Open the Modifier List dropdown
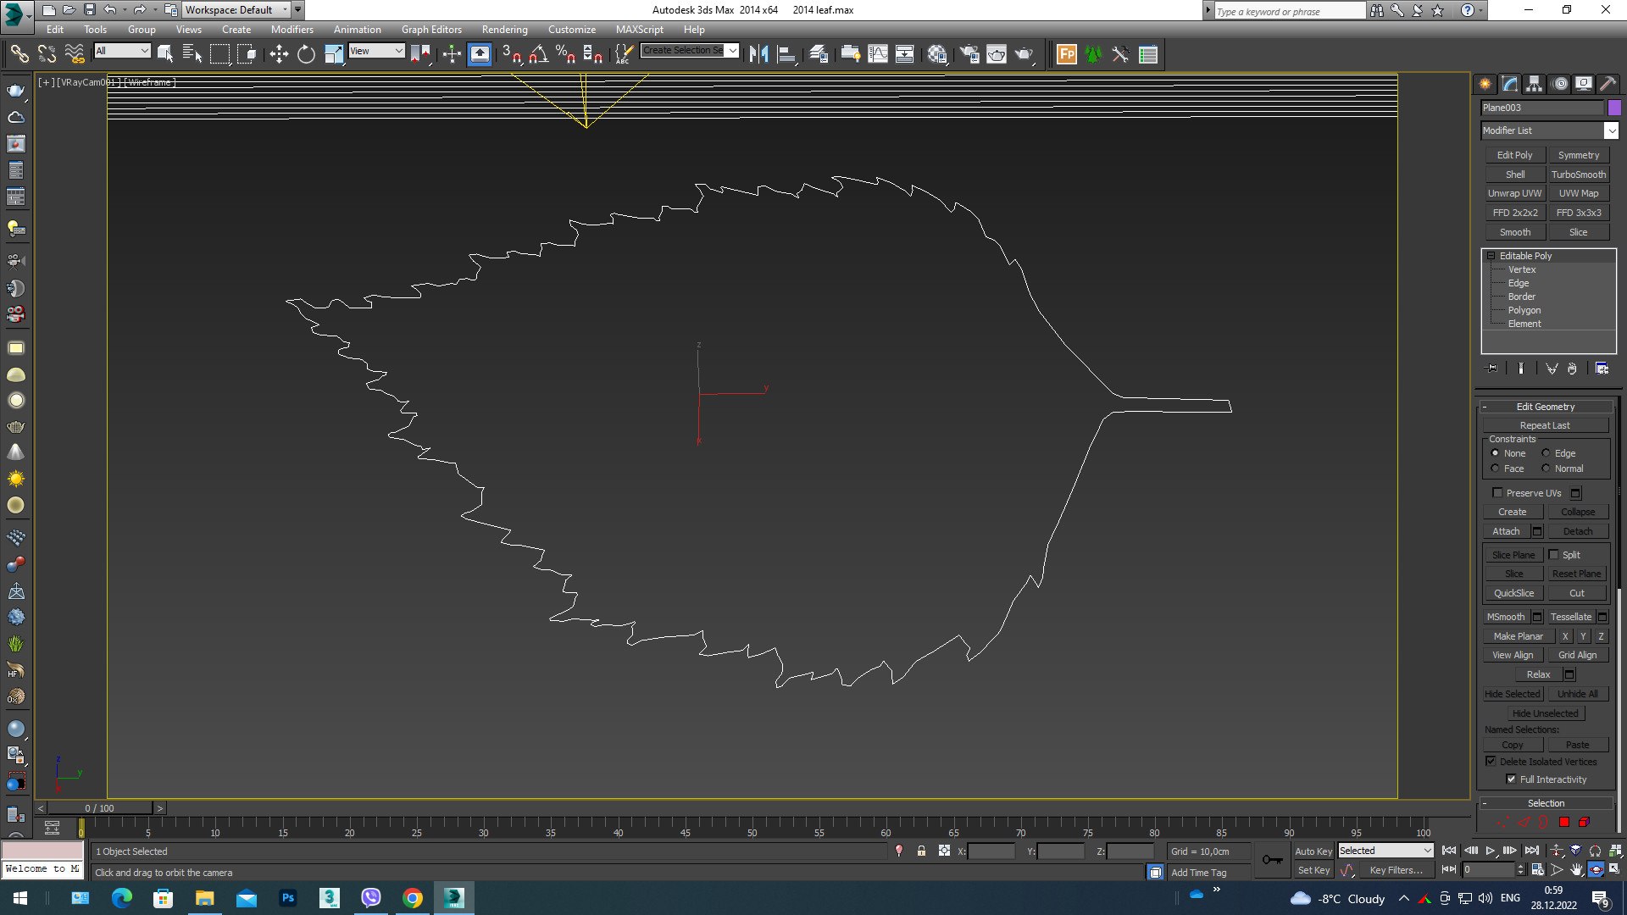 (1550, 130)
